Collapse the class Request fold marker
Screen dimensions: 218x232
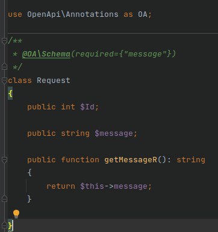click(4, 81)
